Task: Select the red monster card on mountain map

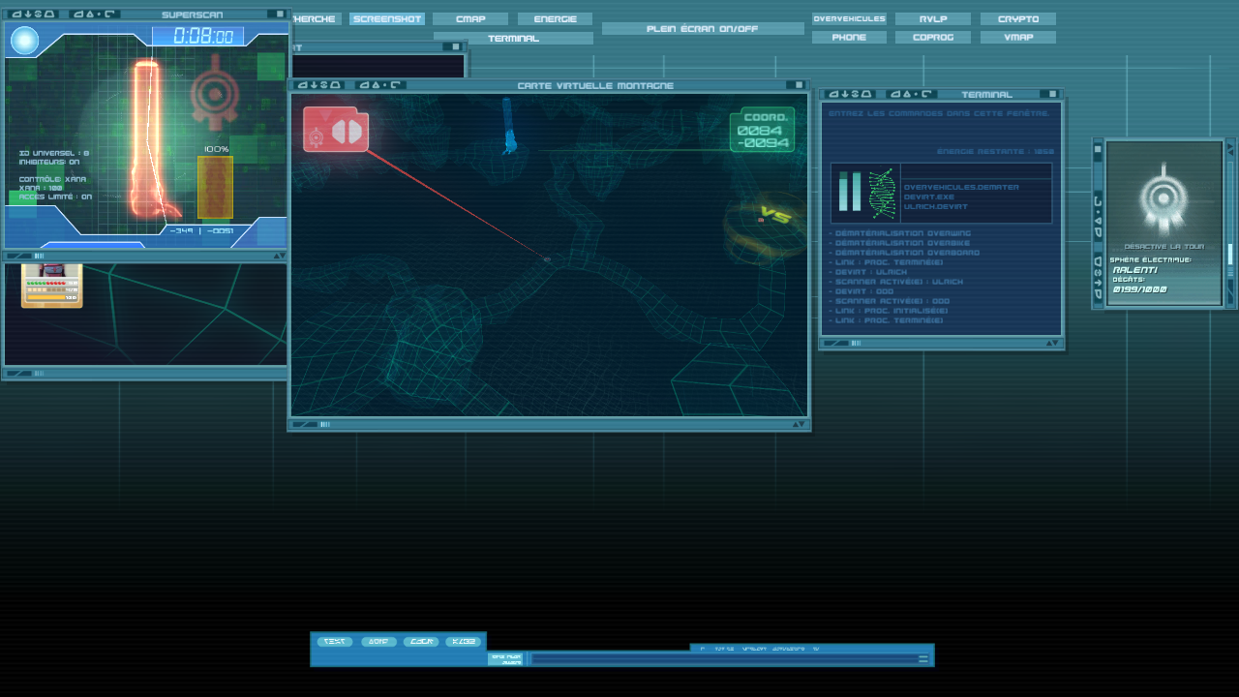Action: 336,130
